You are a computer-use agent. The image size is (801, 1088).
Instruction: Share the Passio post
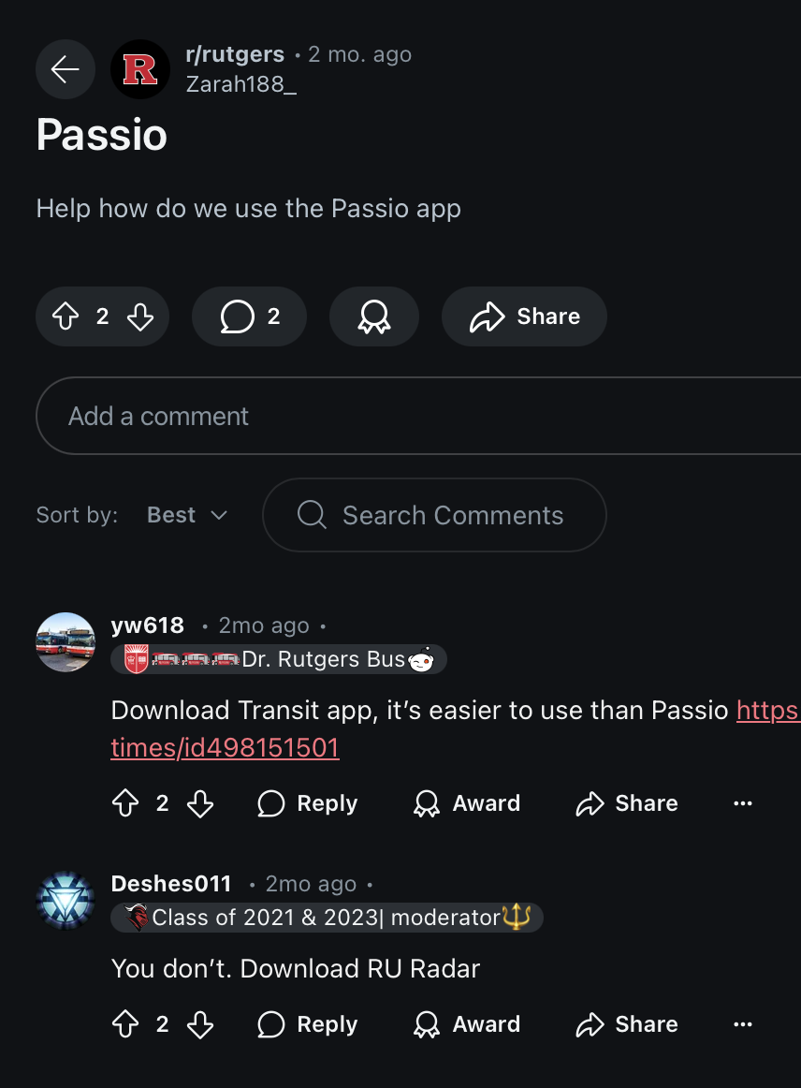[x=524, y=317]
